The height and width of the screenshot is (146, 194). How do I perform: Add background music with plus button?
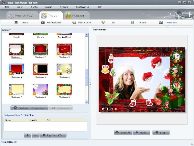(28, 135)
